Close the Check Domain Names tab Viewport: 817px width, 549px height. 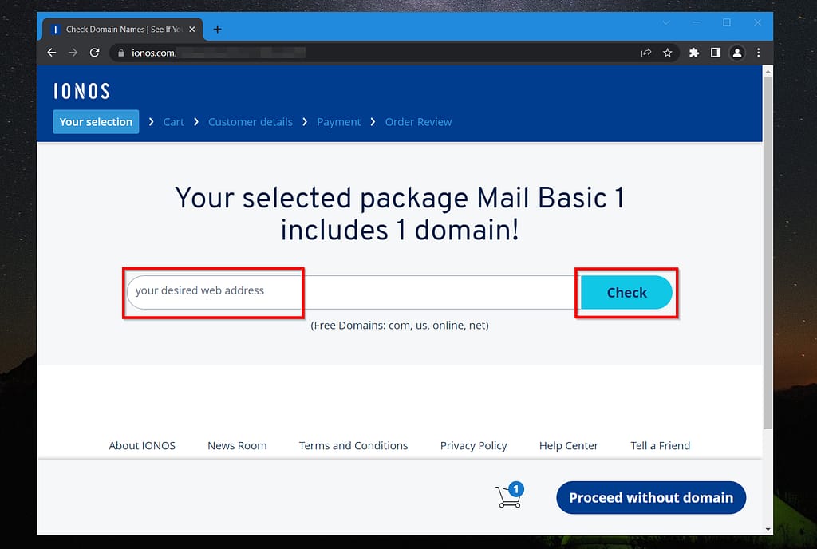click(191, 30)
